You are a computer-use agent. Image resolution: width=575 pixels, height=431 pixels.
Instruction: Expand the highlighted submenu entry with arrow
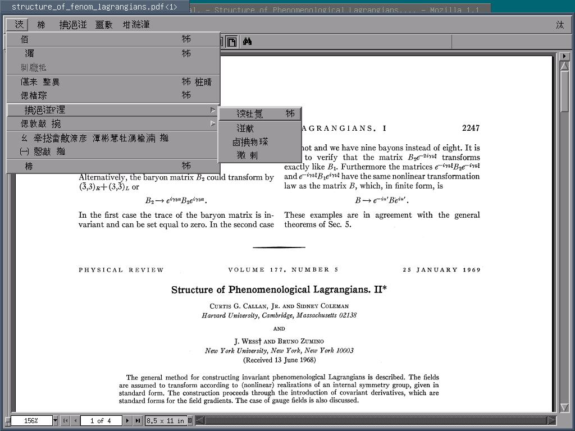(x=113, y=109)
